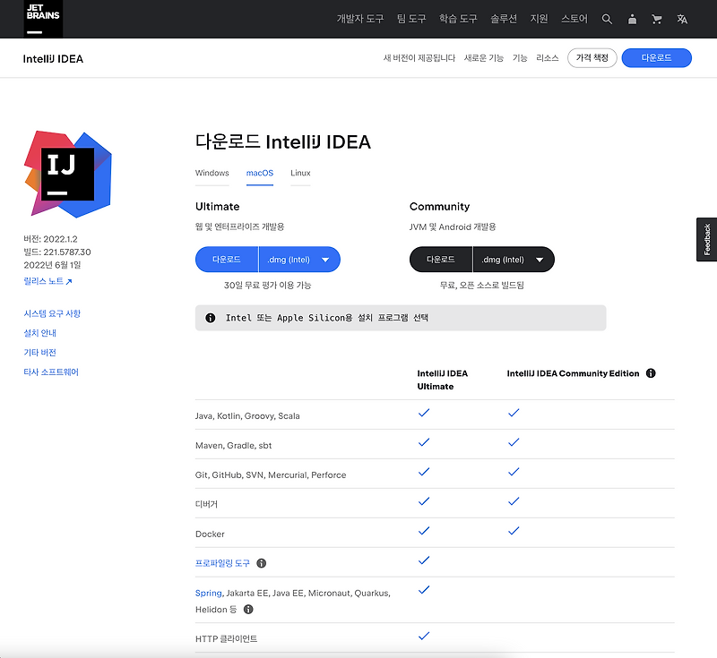The height and width of the screenshot is (658, 717).
Task: Switch to the Windows tab
Action: [x=212, y=173]
